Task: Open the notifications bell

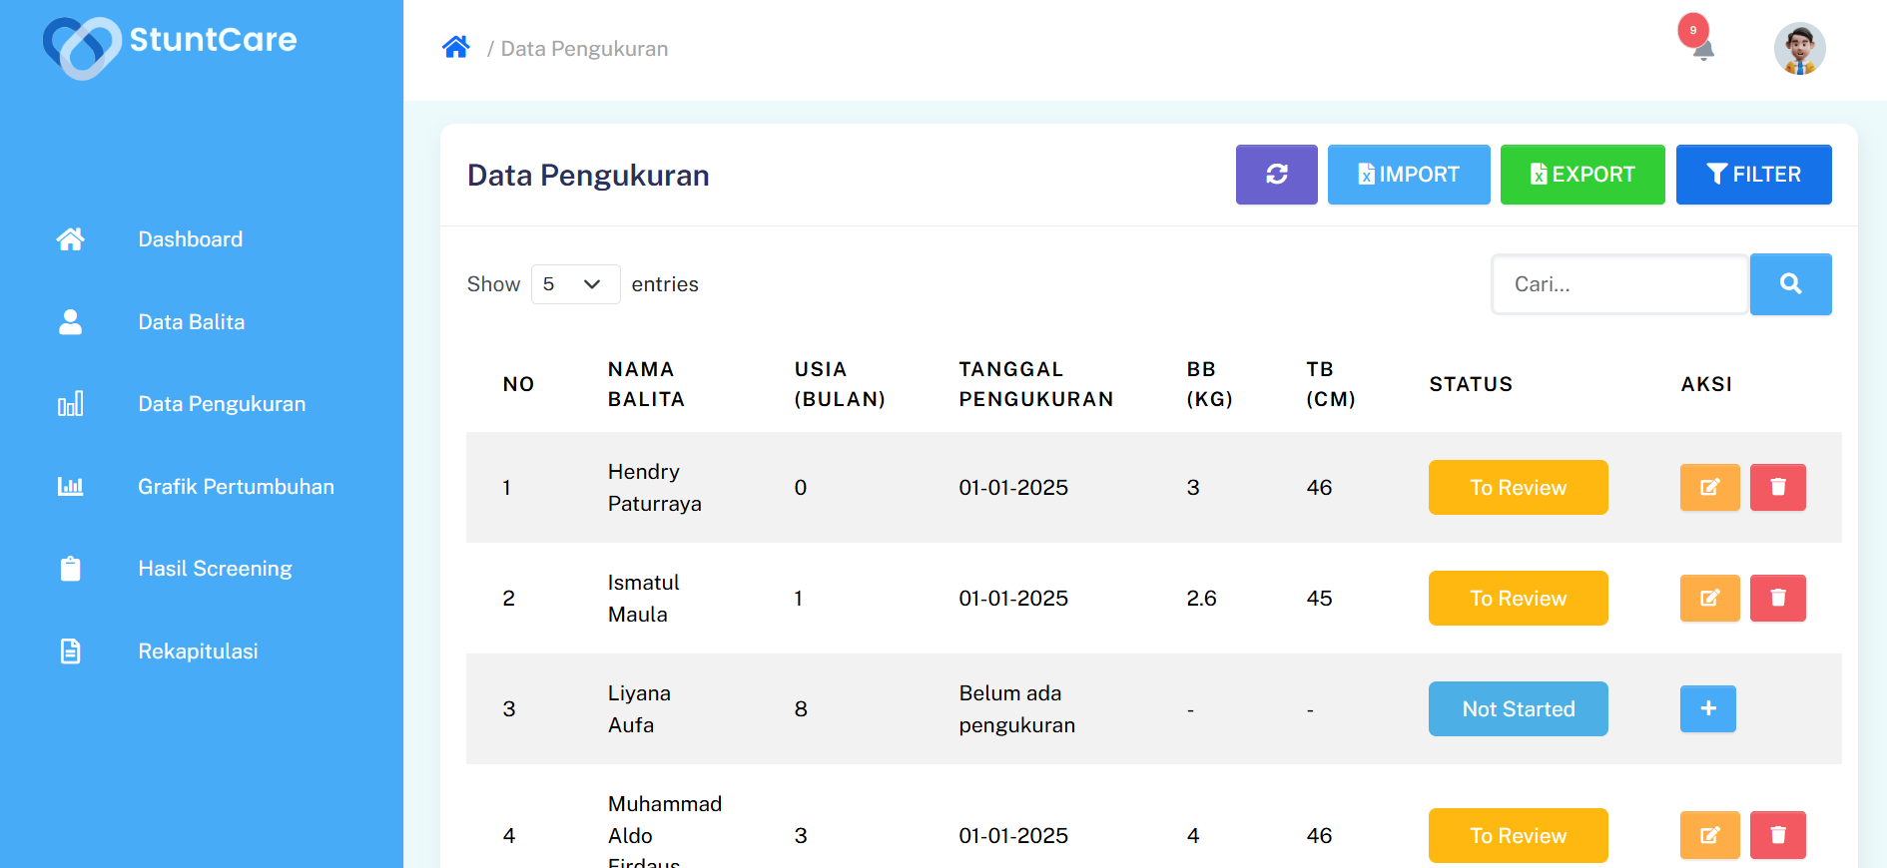Action: point(1703,49)
